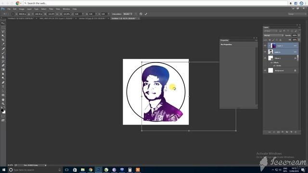Open Chrome from the taskbar
The height and width of the screenshot is (173, 308).
point(90,170)
